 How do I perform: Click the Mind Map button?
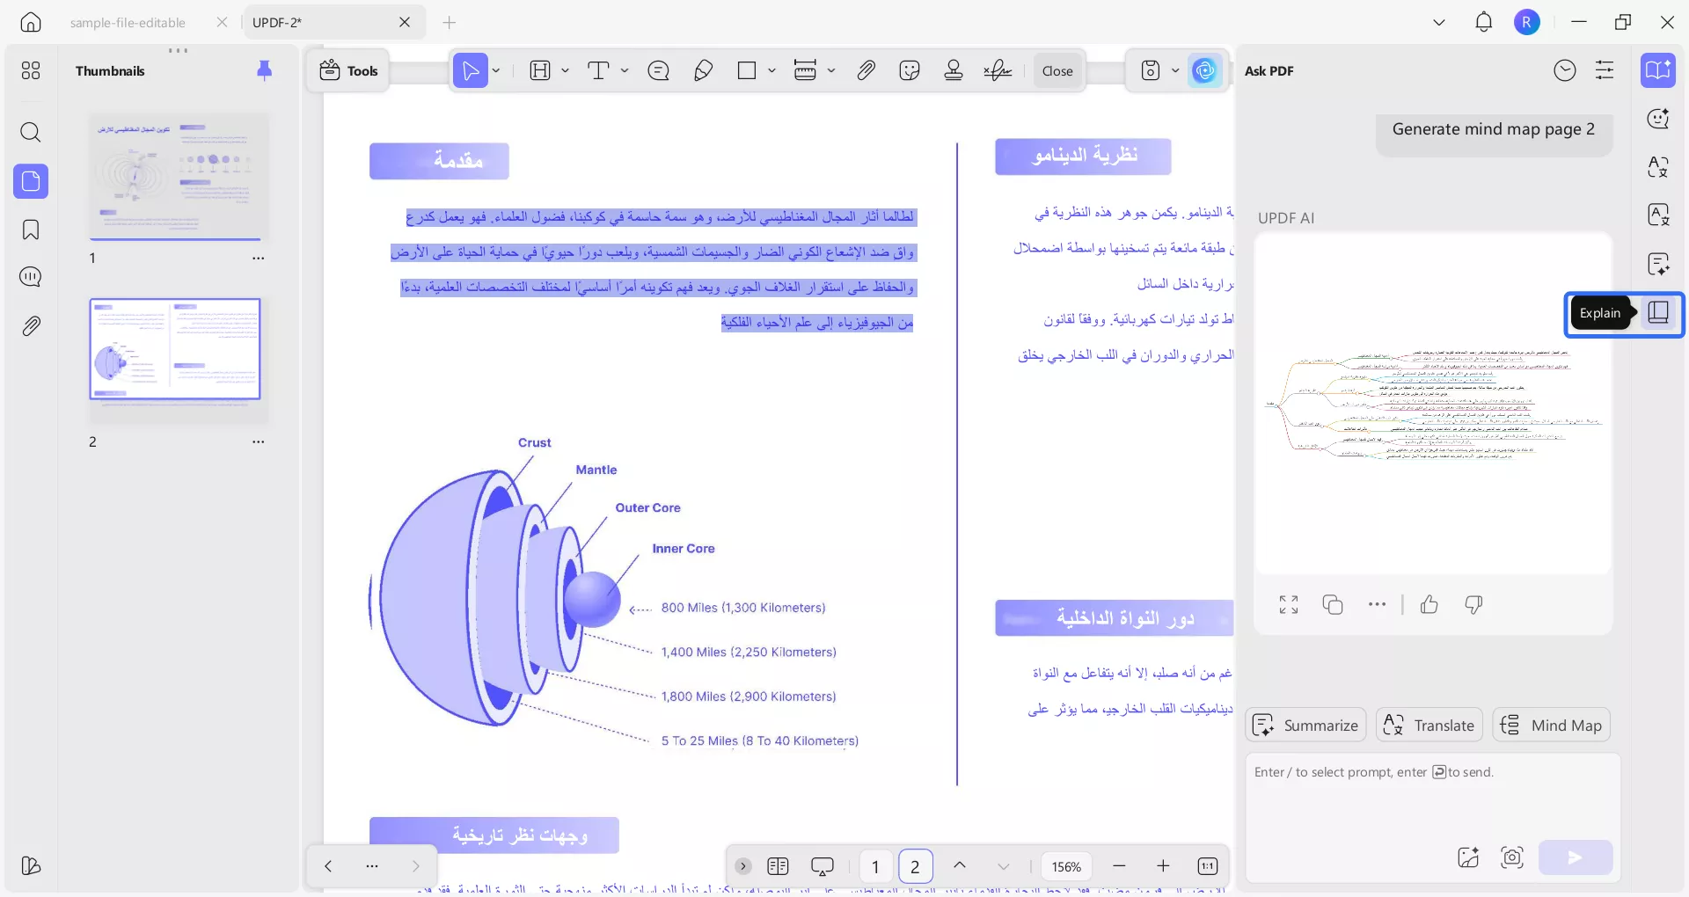pos(1552,726)
